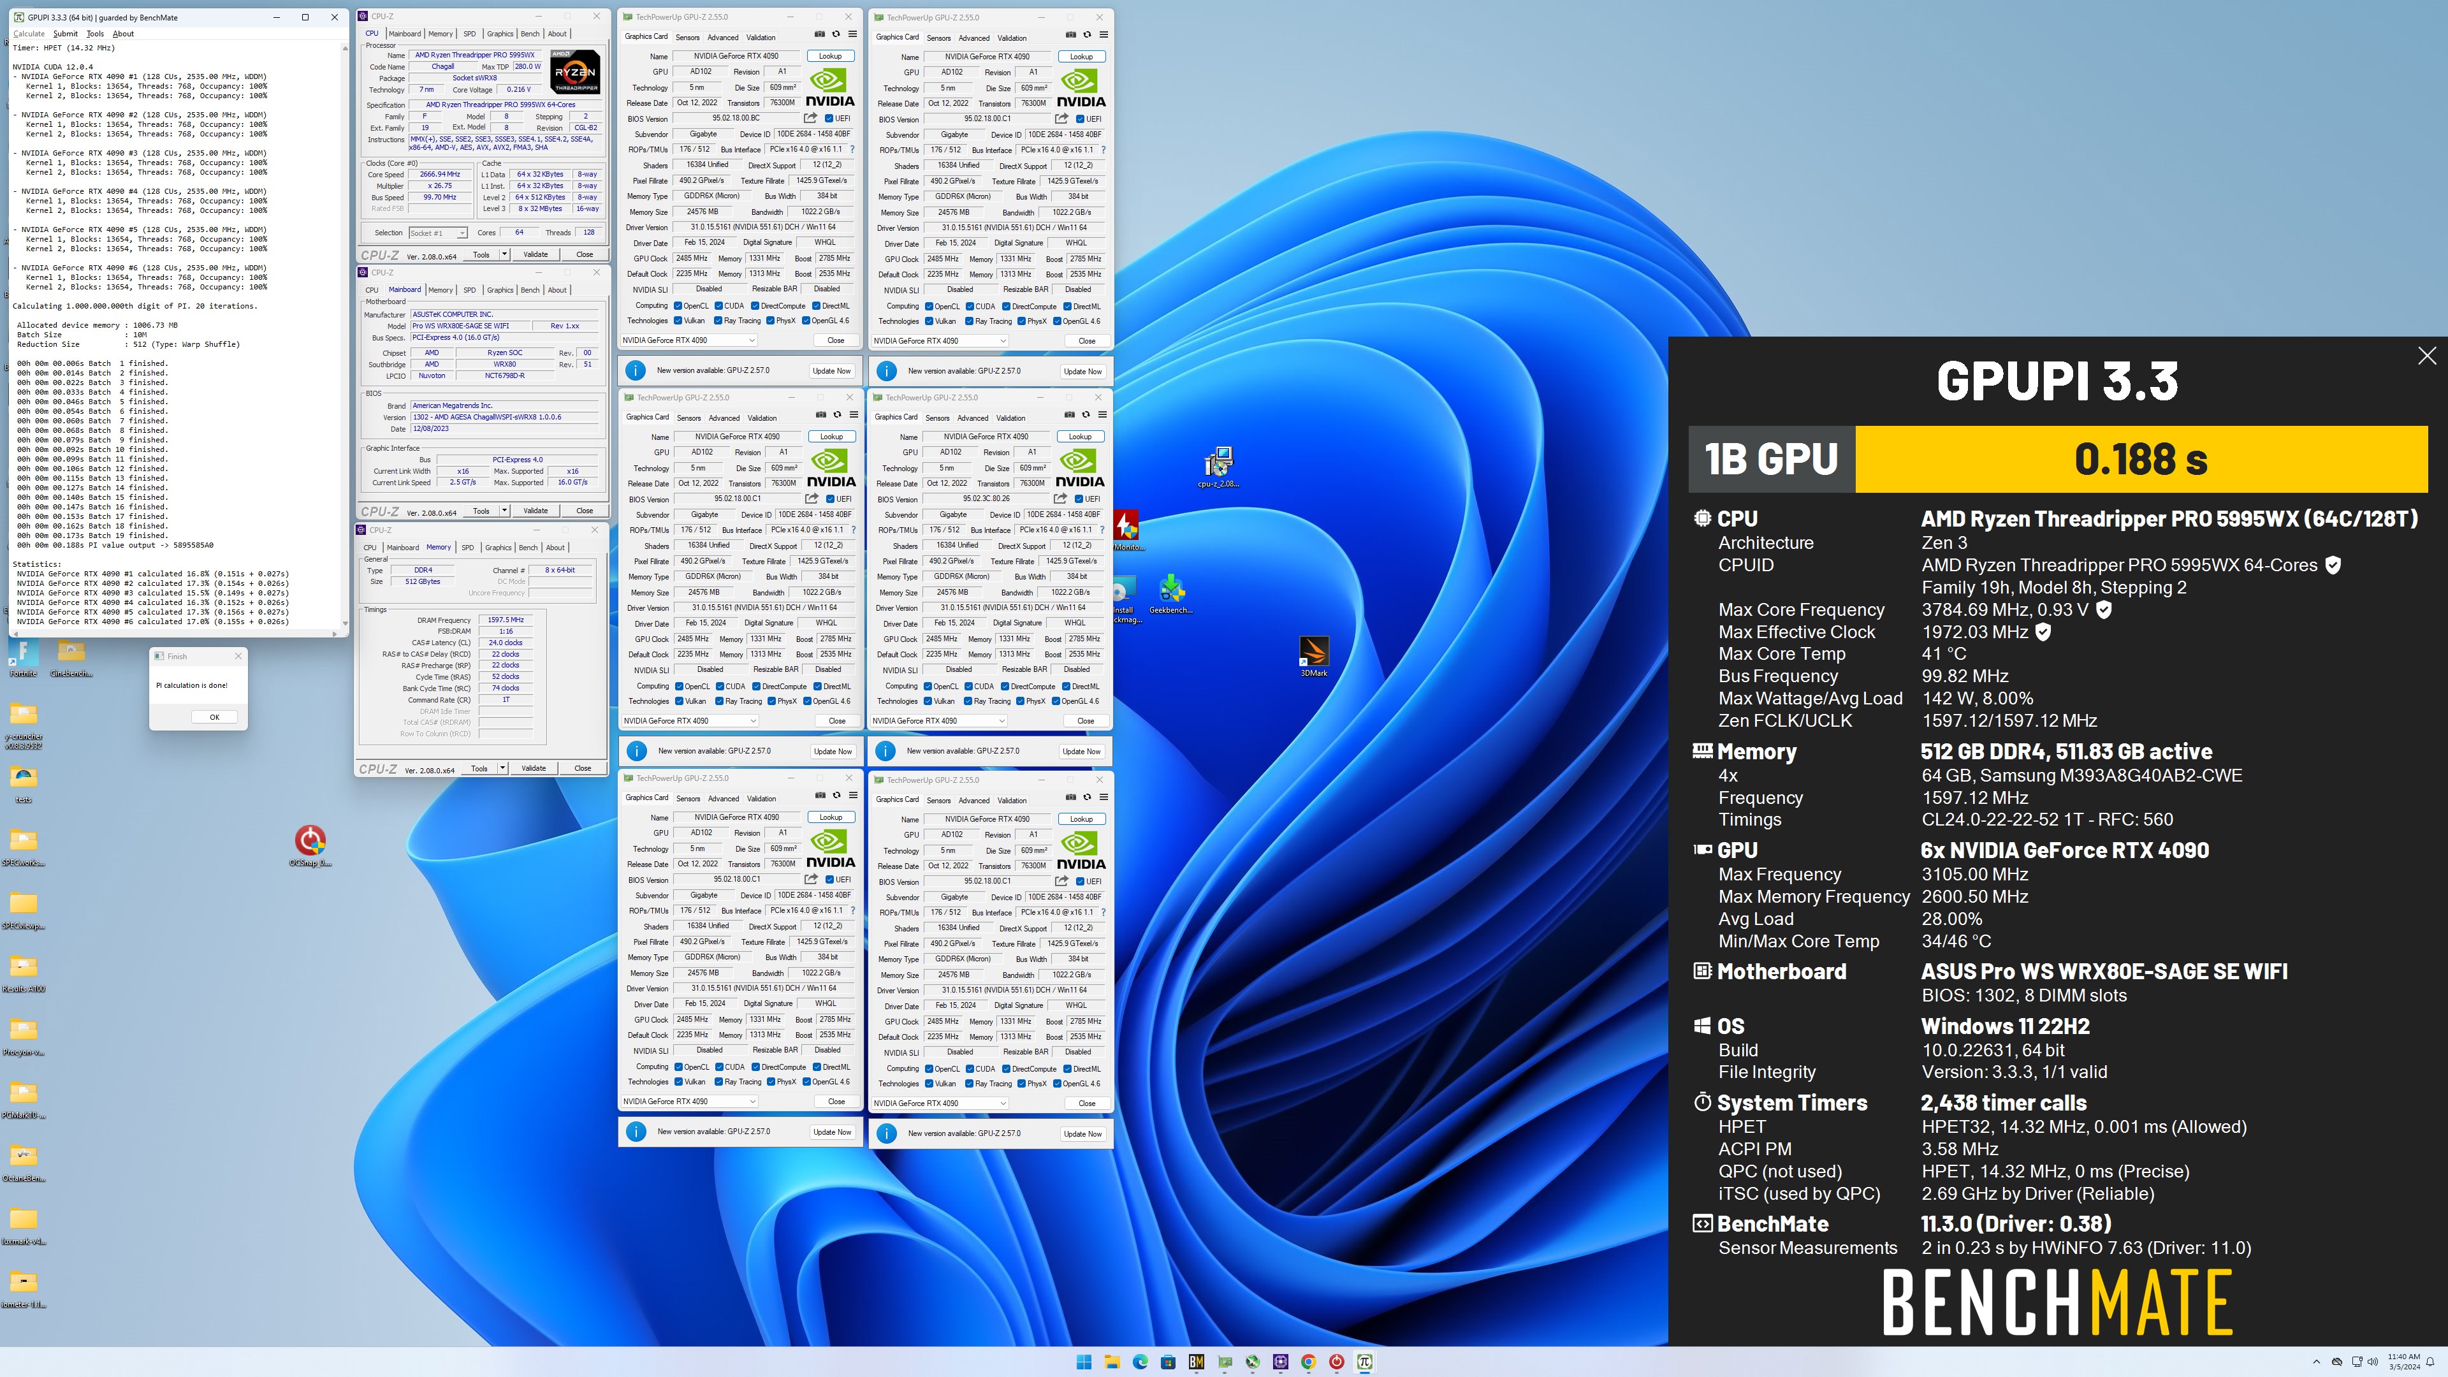
Task: Expand Tools dropdown arrow in CPU-Z CPU window
Action: pos(505,255)
